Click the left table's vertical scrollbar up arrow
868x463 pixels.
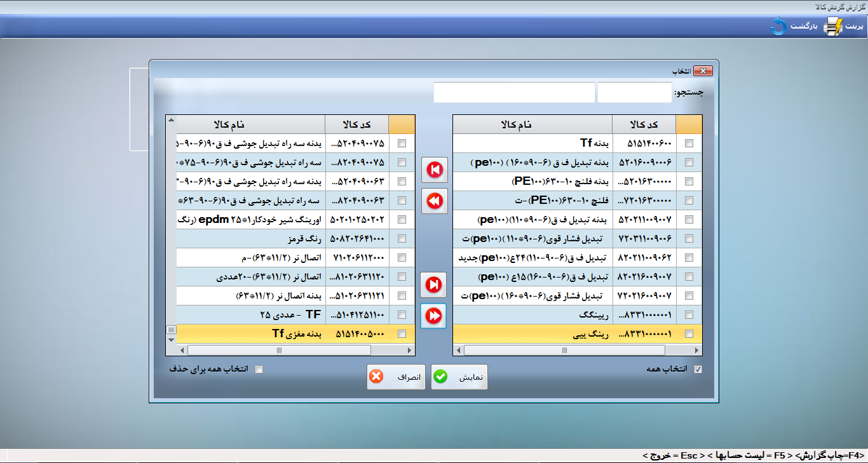pyautogui.click(x=170, y=120)
